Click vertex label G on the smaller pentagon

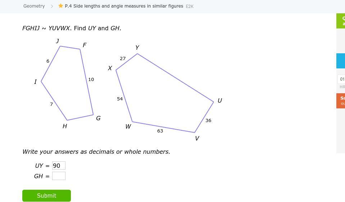tap(98, 118)
